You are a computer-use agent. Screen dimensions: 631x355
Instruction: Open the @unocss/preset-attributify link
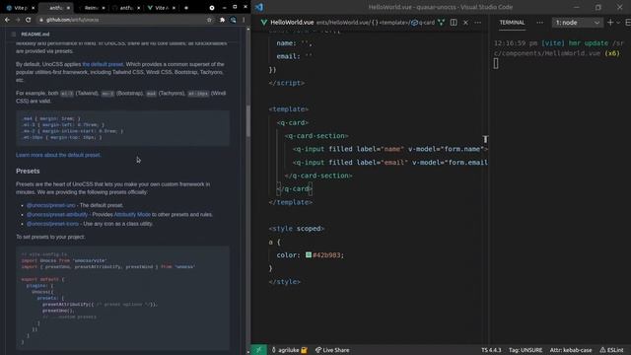57,215
